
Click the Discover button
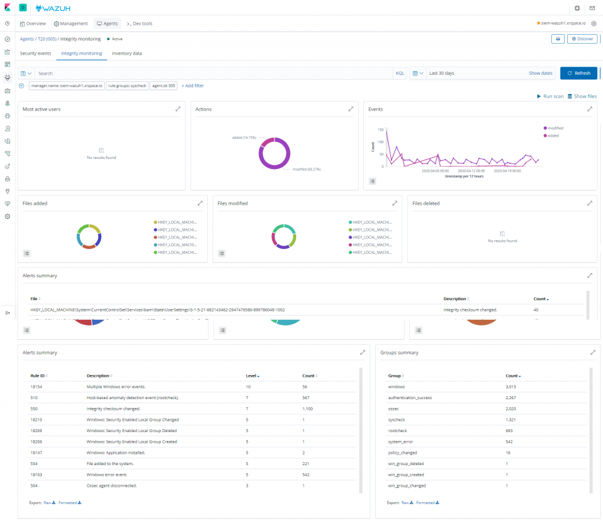click(582, 39)
